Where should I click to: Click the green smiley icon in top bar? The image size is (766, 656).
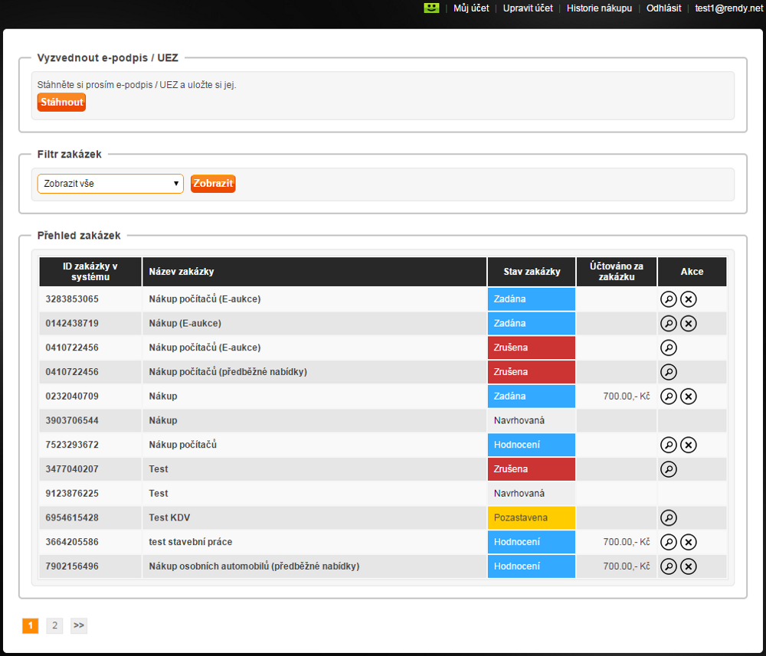point(431,8)
